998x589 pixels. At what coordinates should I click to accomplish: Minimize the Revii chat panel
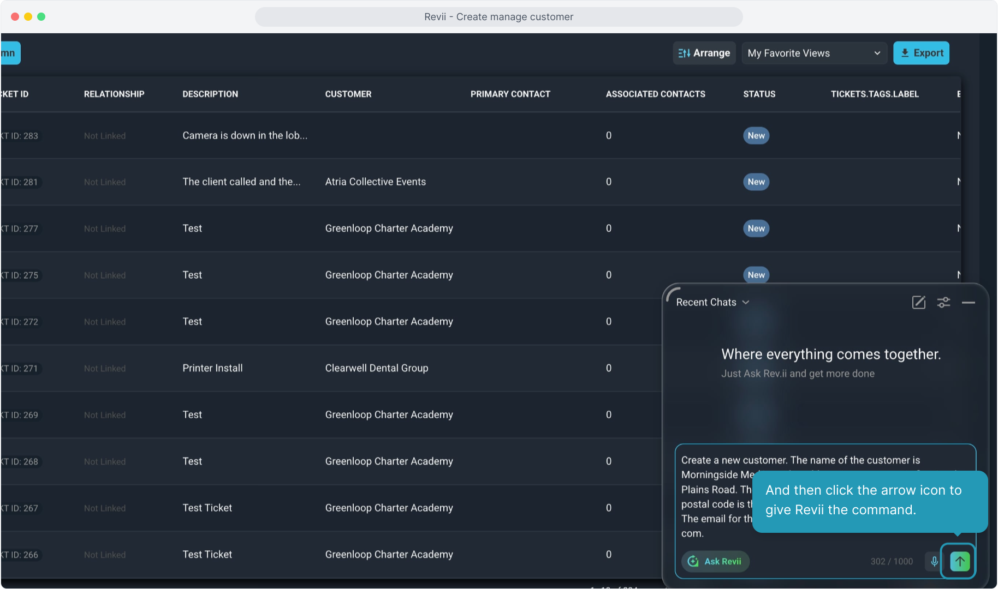(x=969, y=302)
